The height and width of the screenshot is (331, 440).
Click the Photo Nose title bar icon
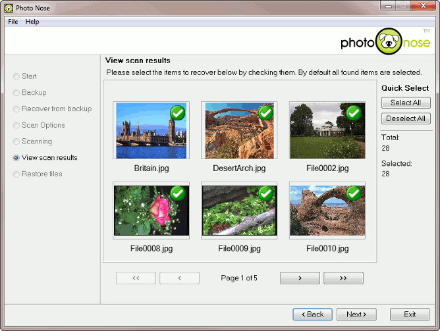pyautogui.click(x=9, y=8)
